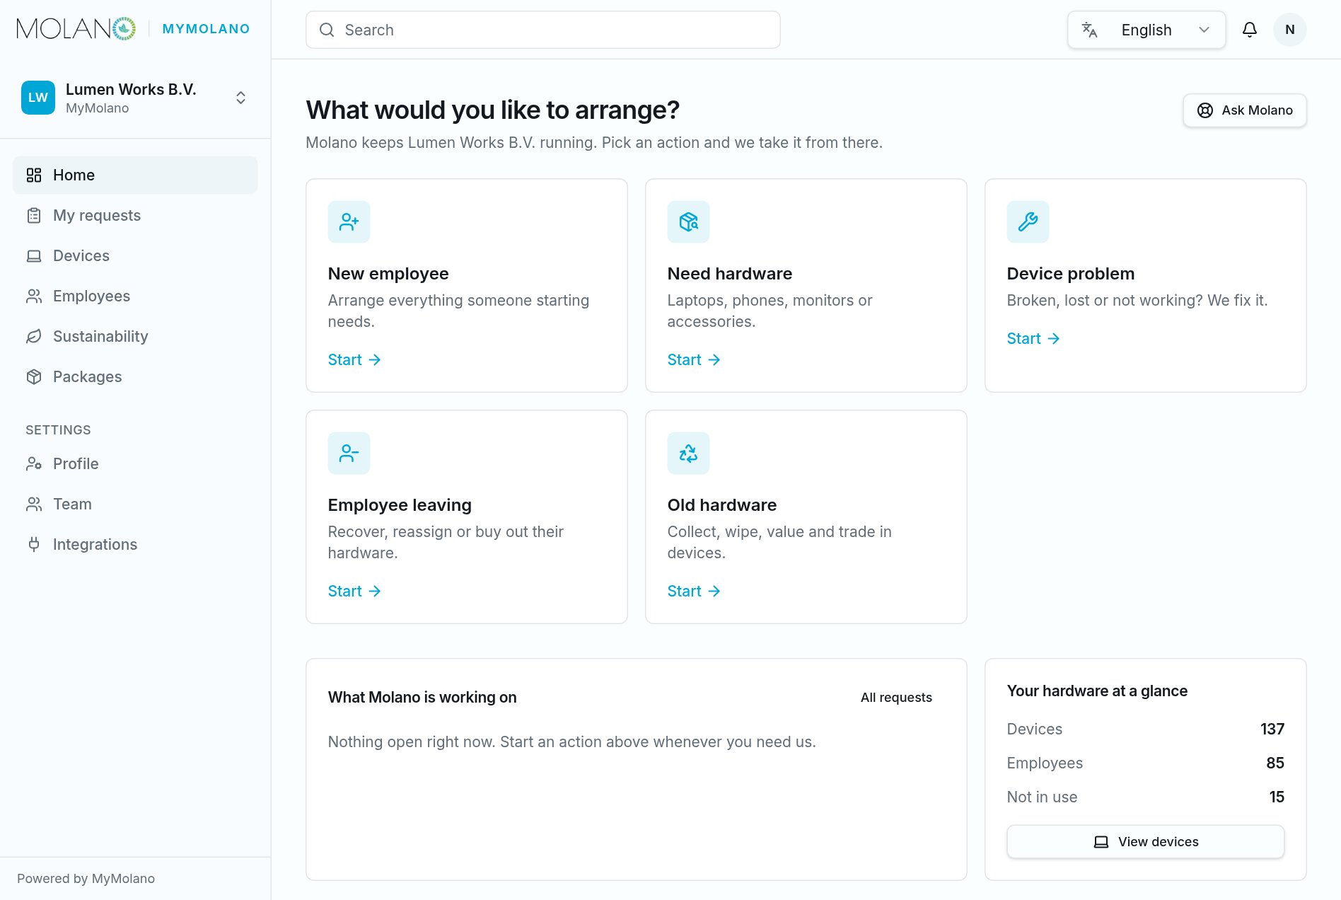
Task: Open the Employees page
Action: pyautogui.click(x=135, y=296)
